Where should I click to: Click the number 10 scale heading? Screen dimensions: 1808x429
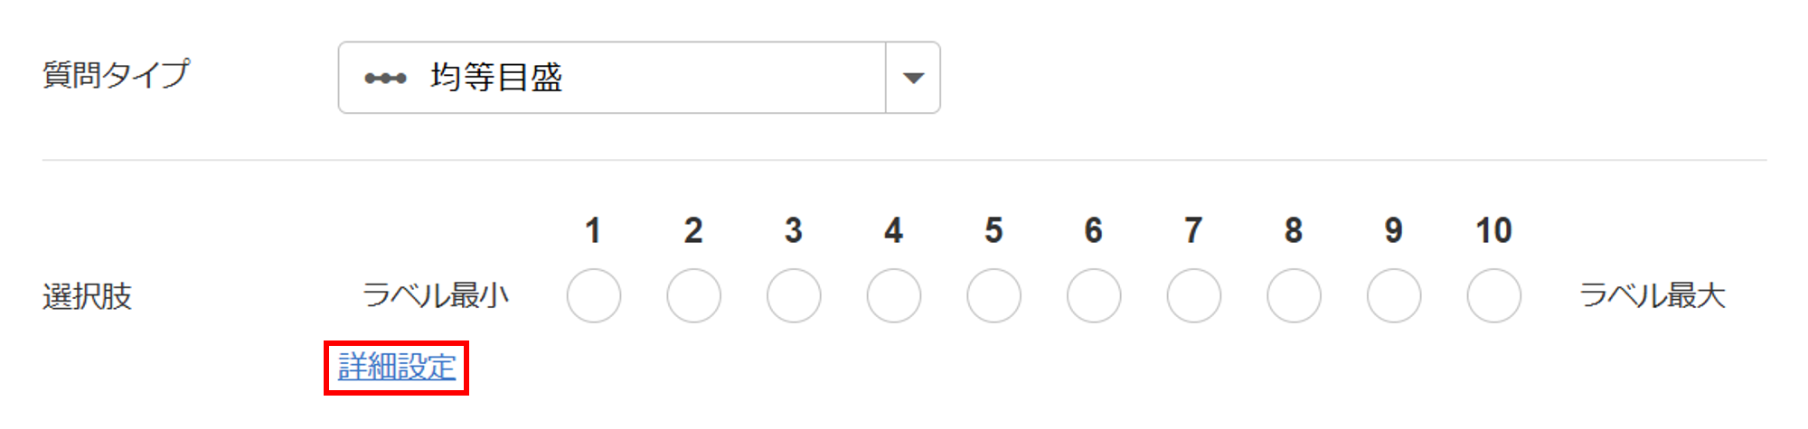(x=1493, y=231)
